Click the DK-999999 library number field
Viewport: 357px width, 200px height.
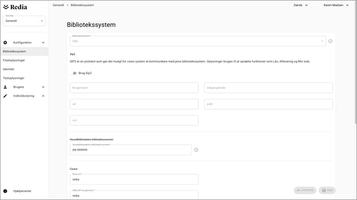pyautogui.click(x=131, y=150)
